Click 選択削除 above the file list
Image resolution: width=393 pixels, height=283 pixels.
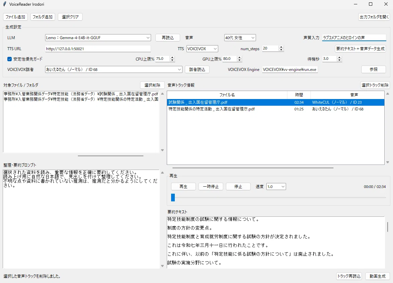pyautogui.click(x=152, y=85)
